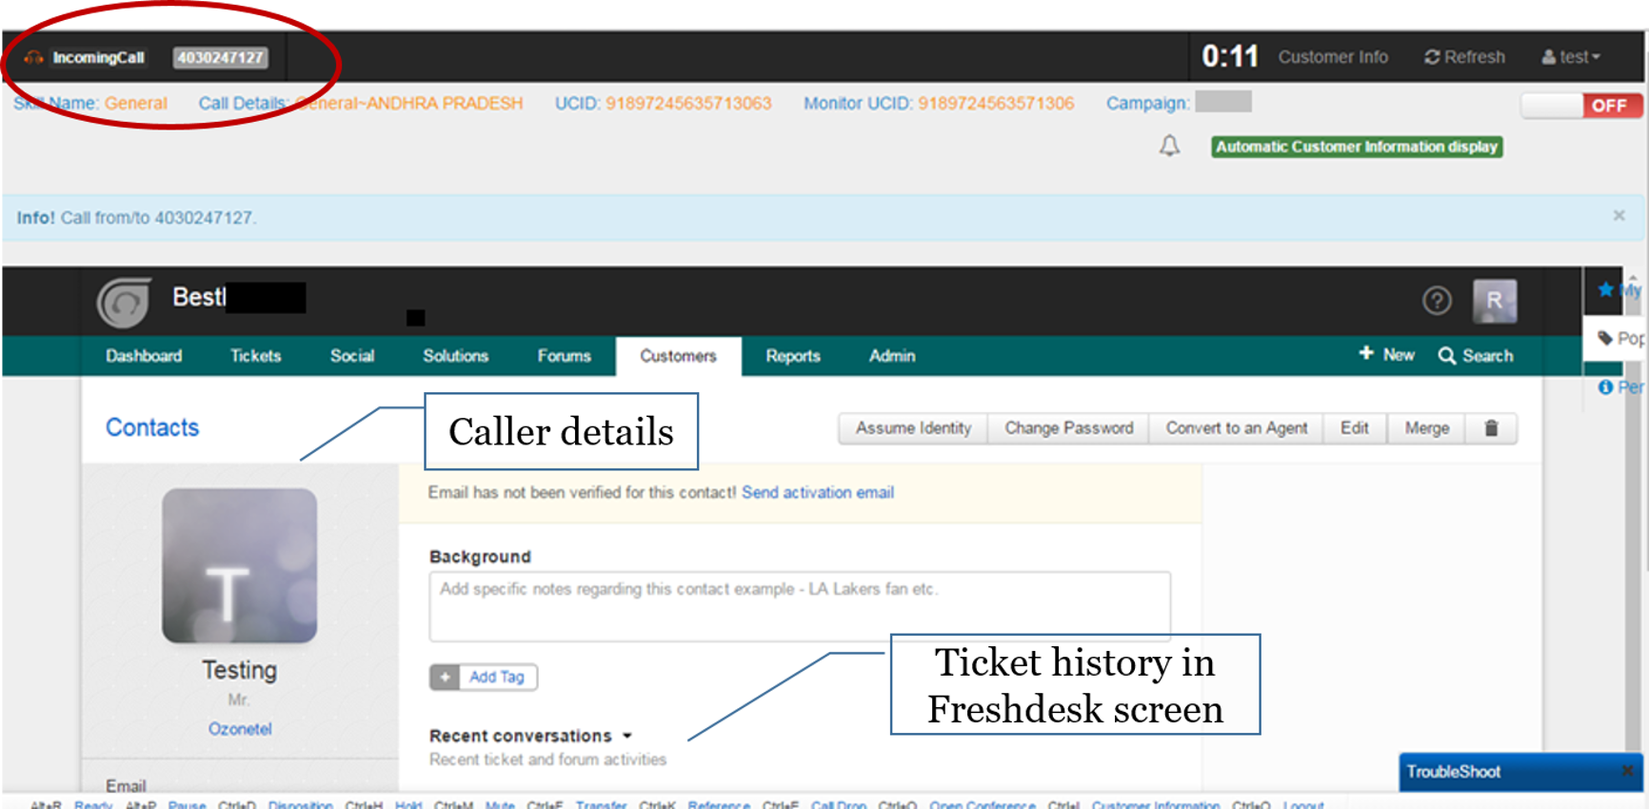This screenshot has width=1649, height=809.
Task: Click the Search label in navbar
Action: [x=1488, y=356]
